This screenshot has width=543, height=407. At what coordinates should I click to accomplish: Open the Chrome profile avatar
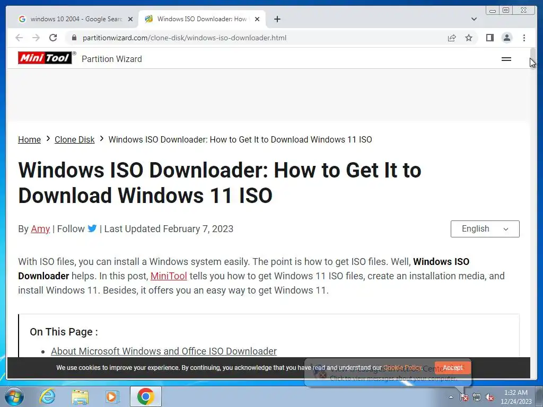tap(506, 38)
